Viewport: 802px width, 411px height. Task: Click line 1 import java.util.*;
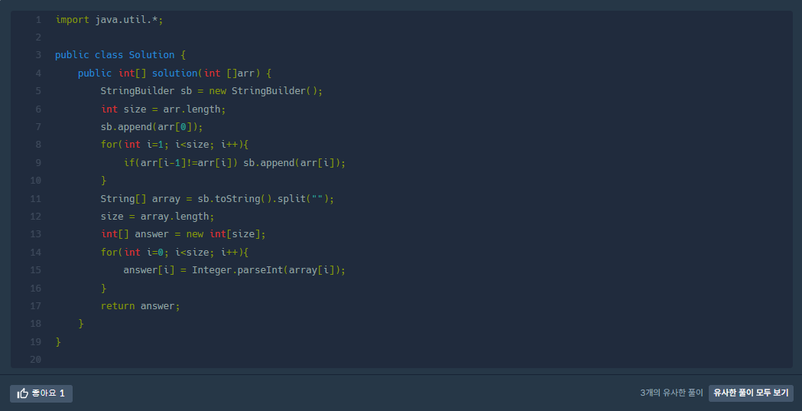coord(109,19)
